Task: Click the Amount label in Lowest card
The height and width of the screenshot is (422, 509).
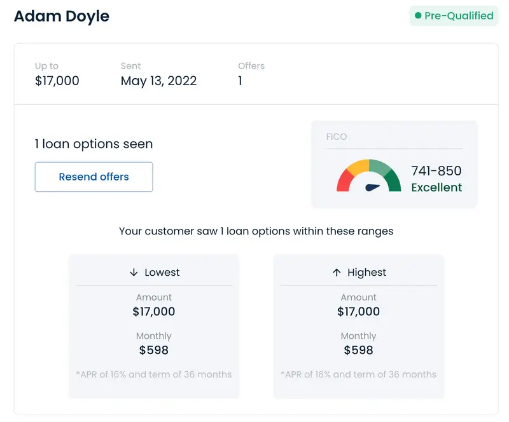Action: pyautogui.click(x=154, y=297)
